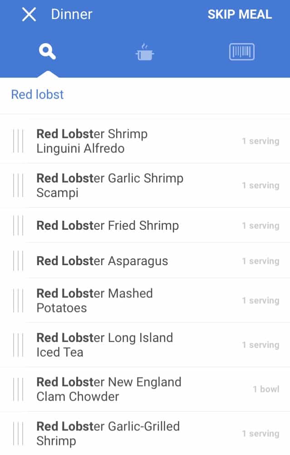Select Red Lobster Shrimp Linguini Alfredo
The width and height of the screenshot is (290, 455).
(x=136, y=141)
